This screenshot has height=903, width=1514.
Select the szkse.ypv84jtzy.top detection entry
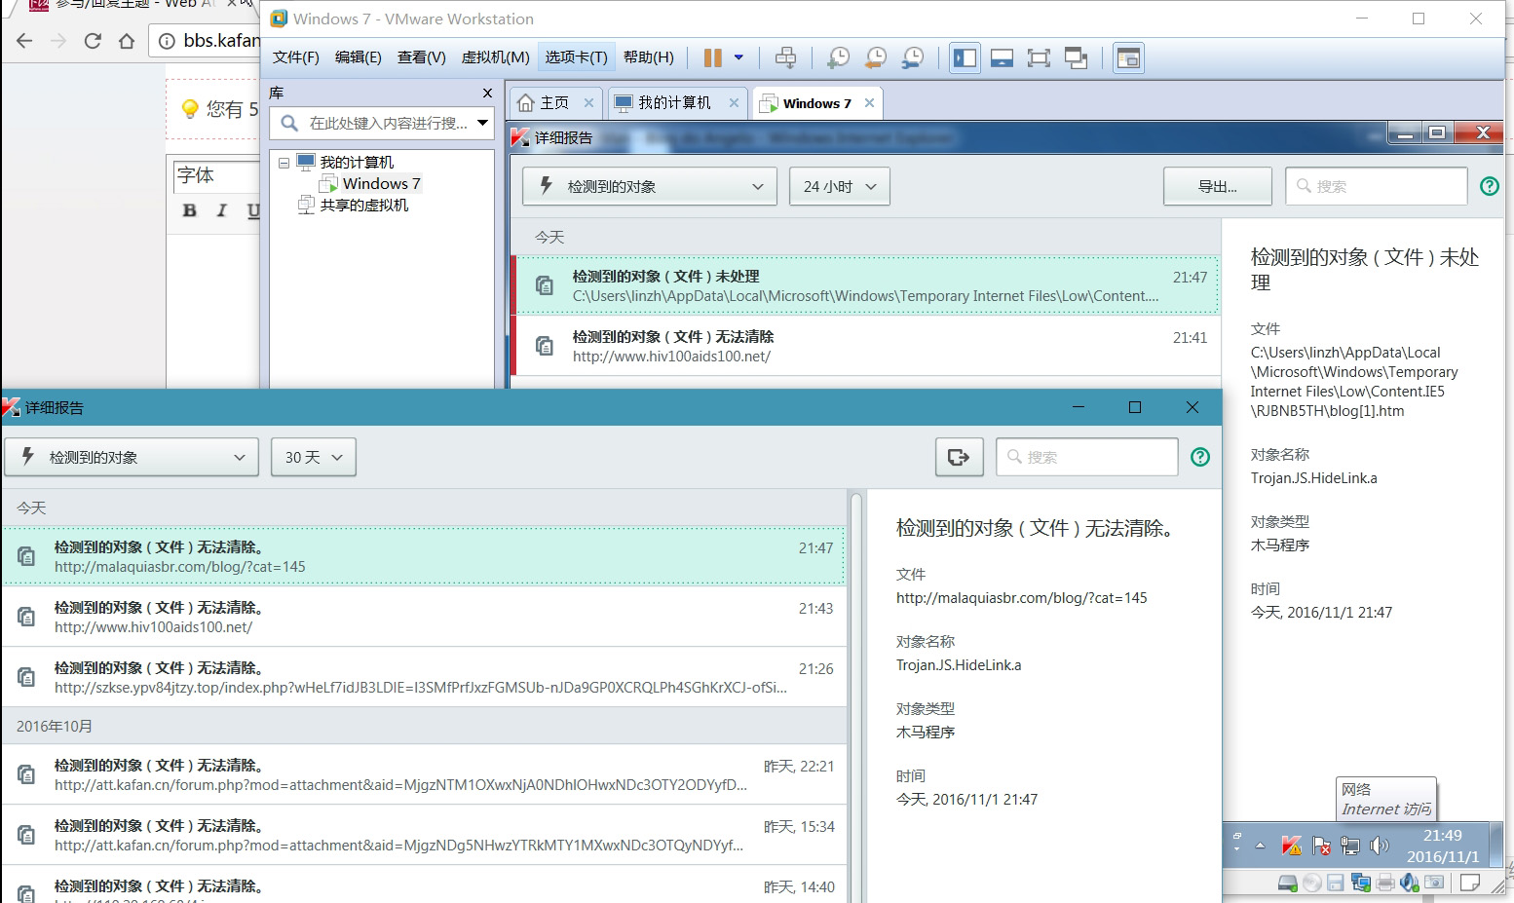(x=424, y=677)
